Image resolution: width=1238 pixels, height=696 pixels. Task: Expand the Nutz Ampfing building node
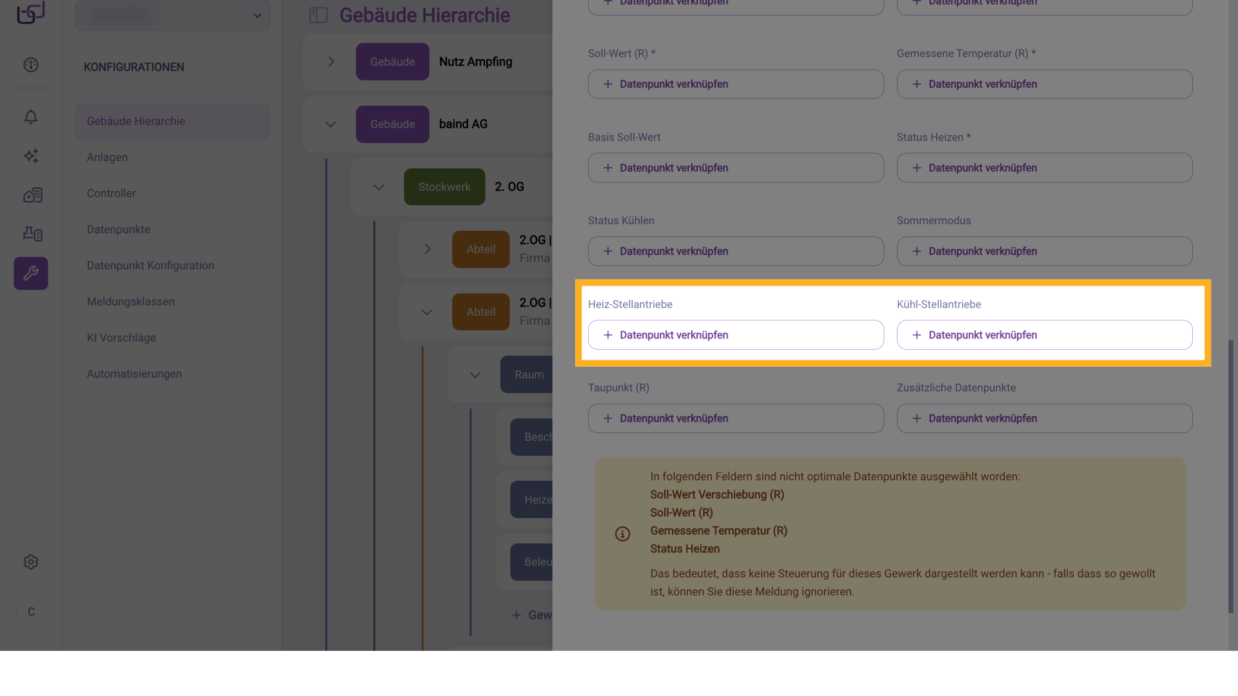[x=331, y=62]
